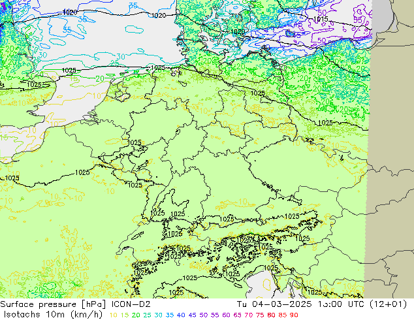Viewport: 414px width, 320px height.
Task: Click the '75' legend value
Action: [260, 315]
